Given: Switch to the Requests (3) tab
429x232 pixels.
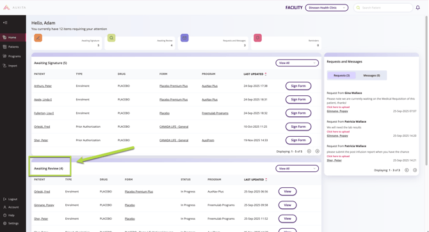Looking at the screenshot, I should click(x=341, y=75).
